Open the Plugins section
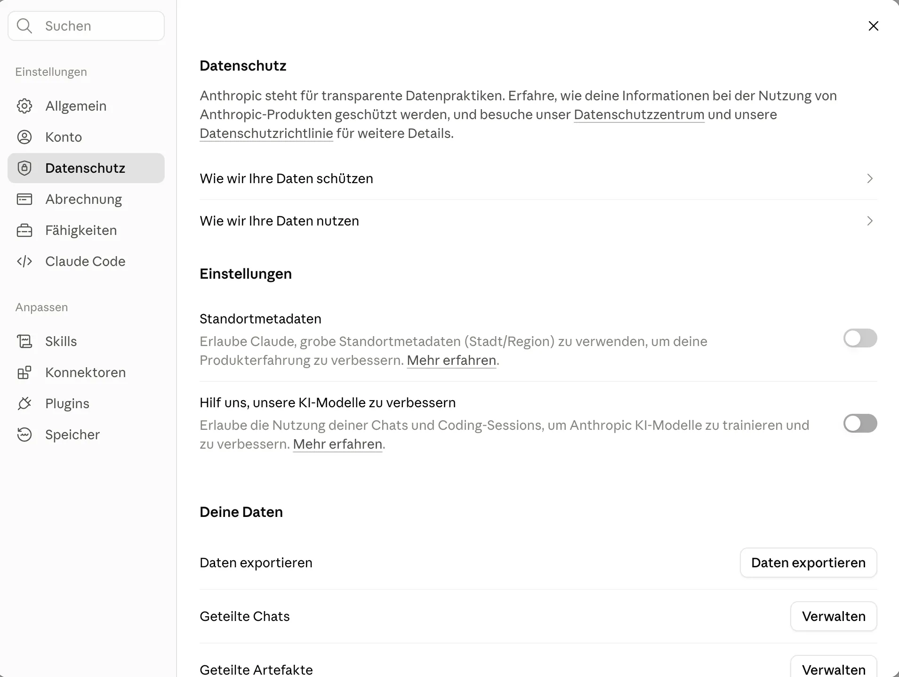The width and height of the screenshot is (899, 677). tap(86, 403)
